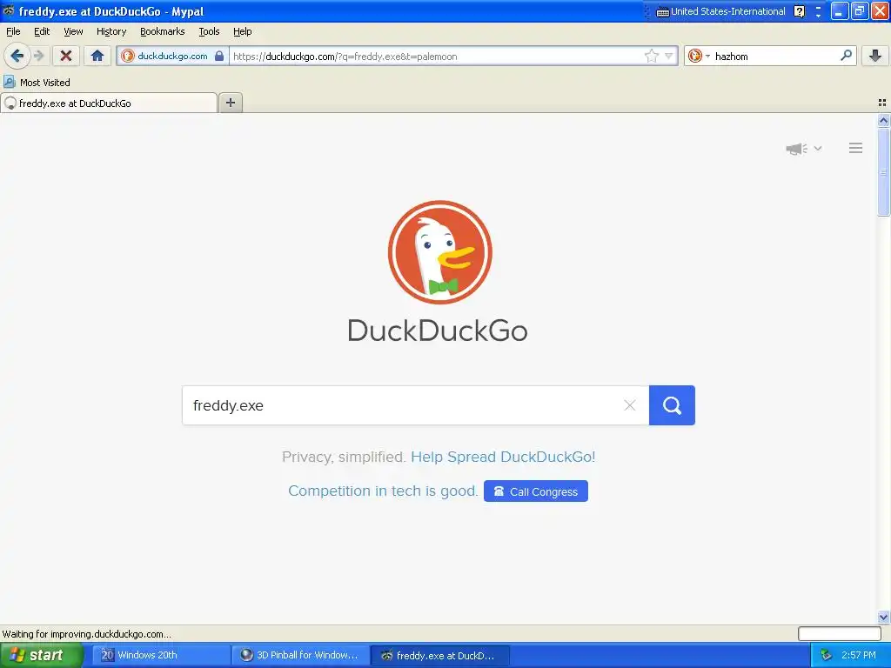Open the Downloads arrow button
Image resolution: width=891 pixels, height=668 pixels.
click(875, 56)
